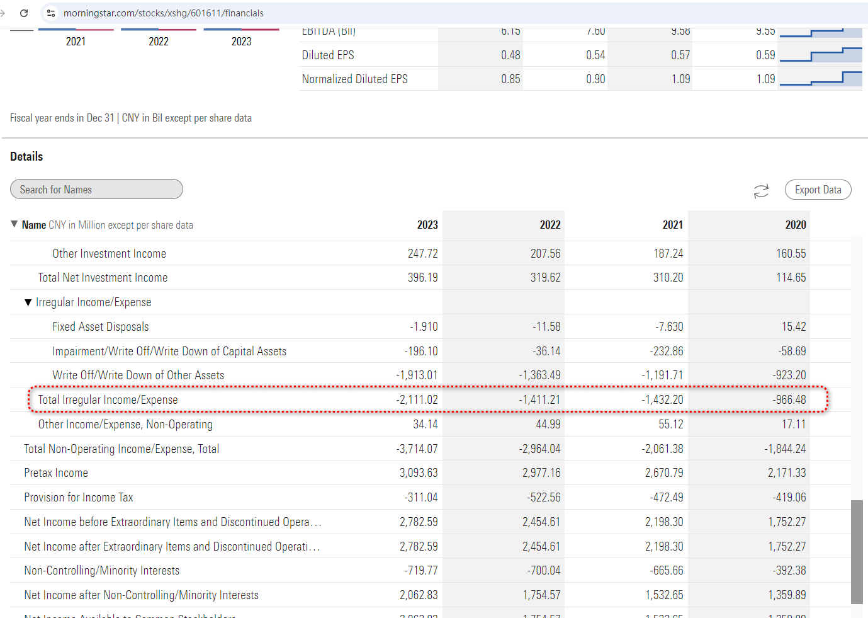
Task: Click the 2023 Total Irregular value -2,111.02
Action: point(417,399)
